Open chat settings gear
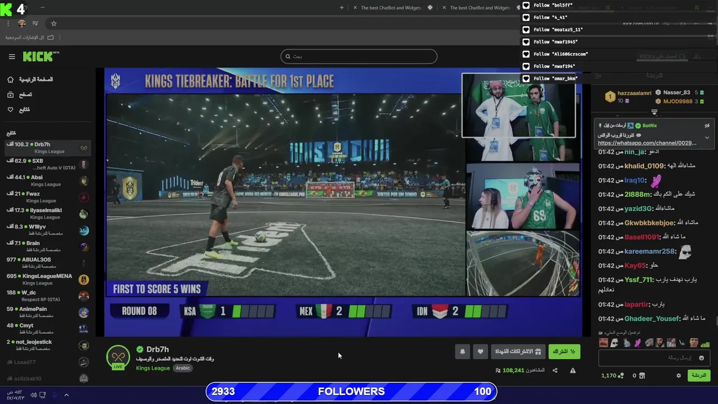 (x=678, y=375)
